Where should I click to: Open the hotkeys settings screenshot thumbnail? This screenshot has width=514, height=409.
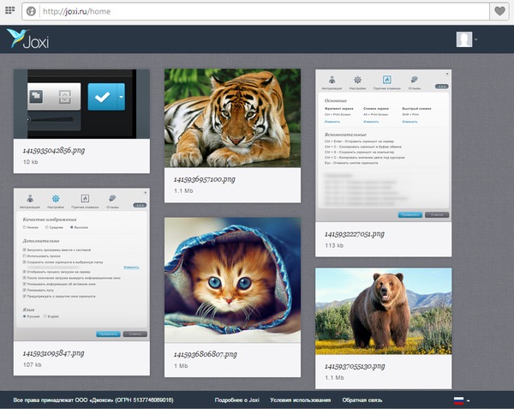click(383, 146)
